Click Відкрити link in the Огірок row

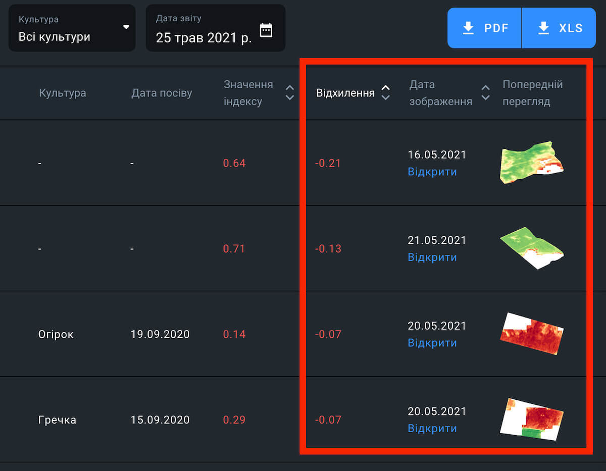432,343
